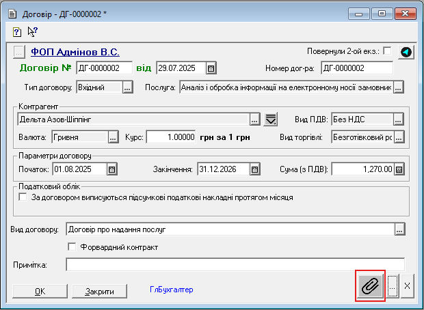The width and height of the screenshot is (424, 310).
Task: Click the paperclip attachments icon
Action: click(370, 285)
